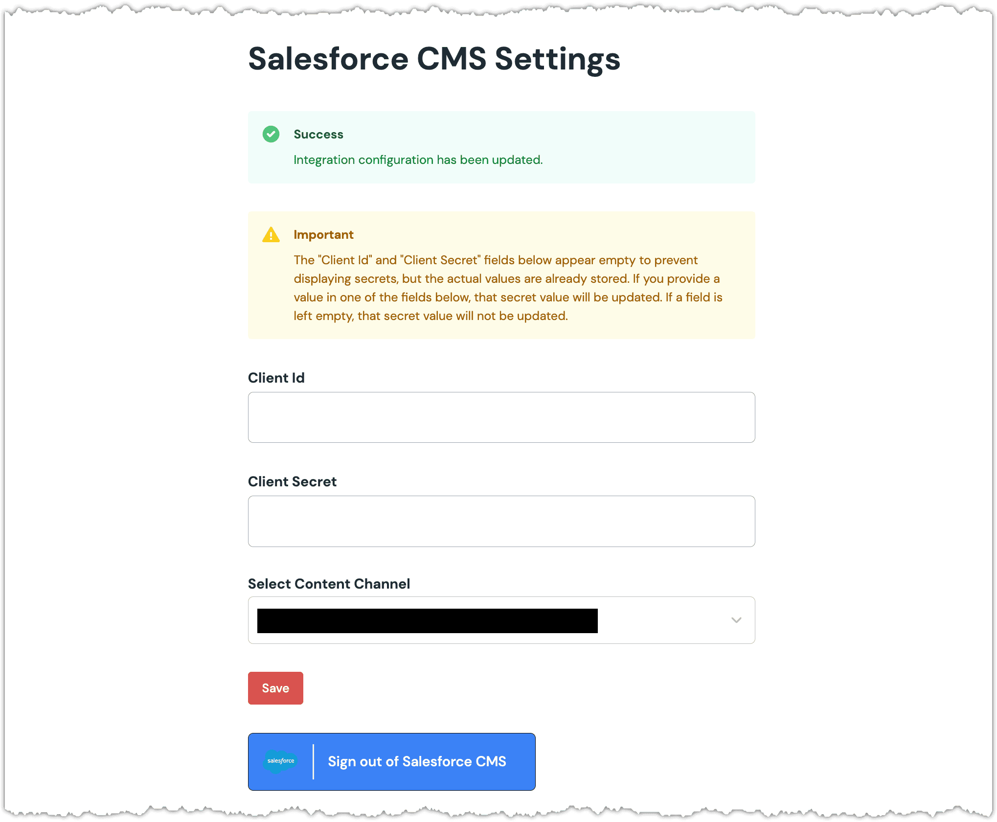Sign out of Salesforce CMS

coord(391,761)
